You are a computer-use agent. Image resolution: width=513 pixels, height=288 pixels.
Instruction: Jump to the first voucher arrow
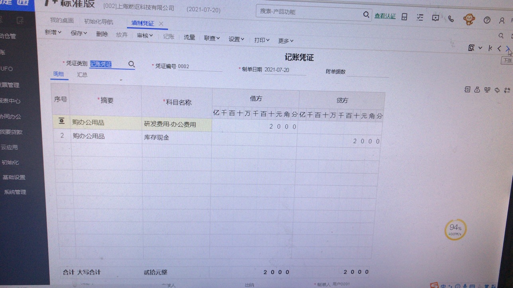(x=490, y=48)
